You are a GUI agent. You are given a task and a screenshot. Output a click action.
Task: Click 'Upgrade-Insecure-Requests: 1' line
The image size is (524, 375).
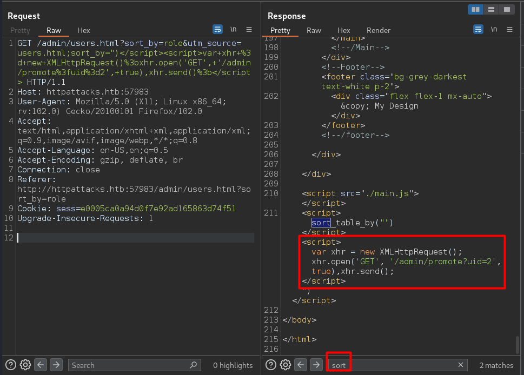pos(85,218)
